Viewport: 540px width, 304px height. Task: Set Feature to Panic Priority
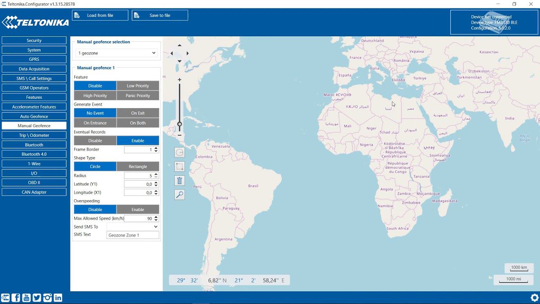point(138,95)
